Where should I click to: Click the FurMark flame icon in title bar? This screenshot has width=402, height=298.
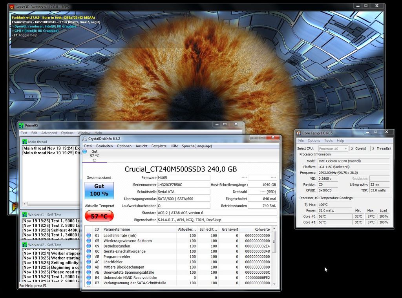click(x=11, y=7)
